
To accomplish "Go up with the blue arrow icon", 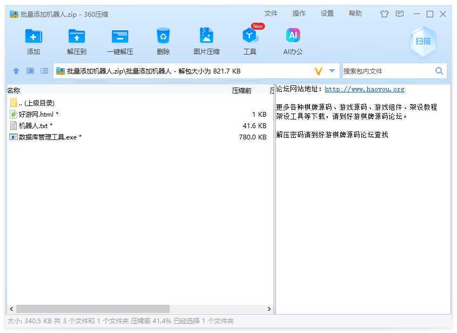I will pyautogui.click(x=16, y=71).
